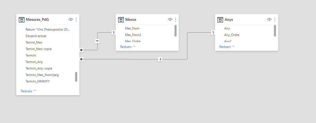This screenshot has width=316, height=123.
Task: Click the Anys table scrollbar thumb
Action: [x=275, y=31]
